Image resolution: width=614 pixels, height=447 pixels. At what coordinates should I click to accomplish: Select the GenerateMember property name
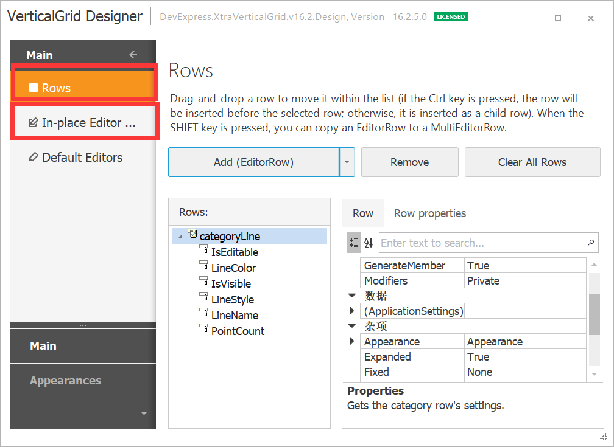tap(412, 266)
